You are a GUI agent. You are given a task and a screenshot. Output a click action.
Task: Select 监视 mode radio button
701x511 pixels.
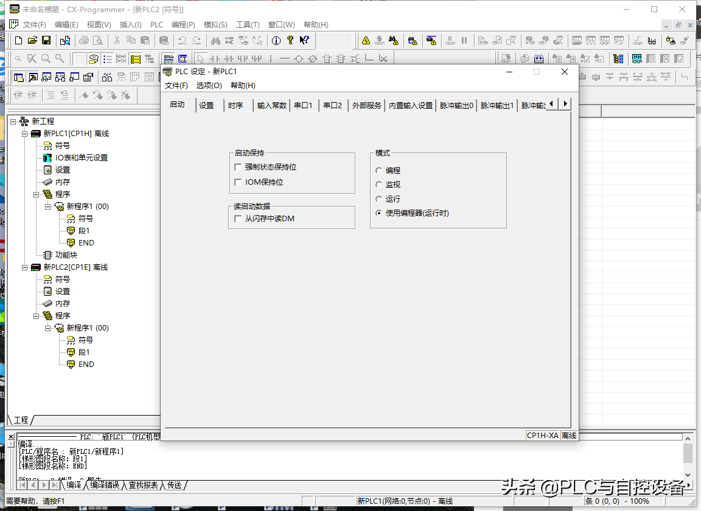(x=378, y=184)
